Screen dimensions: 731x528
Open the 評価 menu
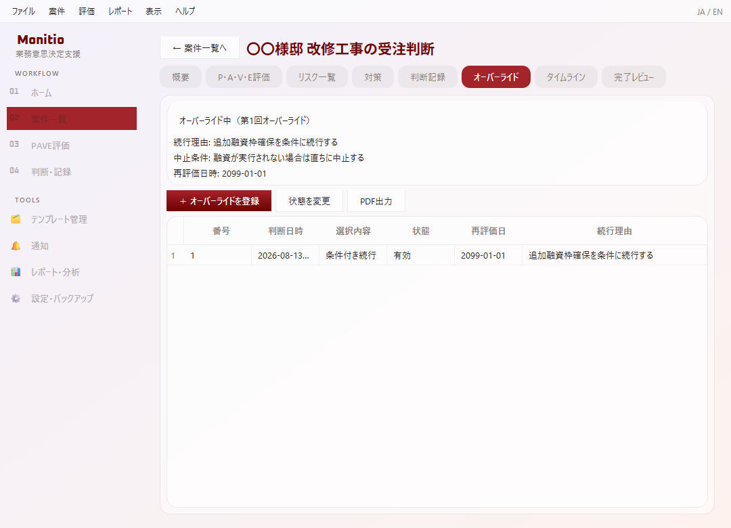(x=87, y=12)
